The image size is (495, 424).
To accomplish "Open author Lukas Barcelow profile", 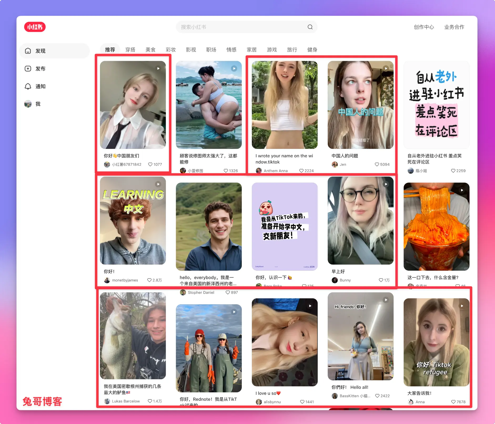I will [122, 401].
